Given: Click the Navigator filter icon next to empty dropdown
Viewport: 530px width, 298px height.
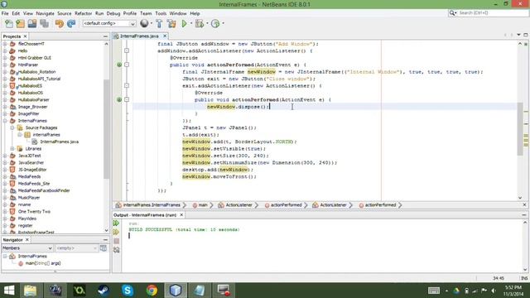Looking at the screenshot, I should click(x=104, y=248).
